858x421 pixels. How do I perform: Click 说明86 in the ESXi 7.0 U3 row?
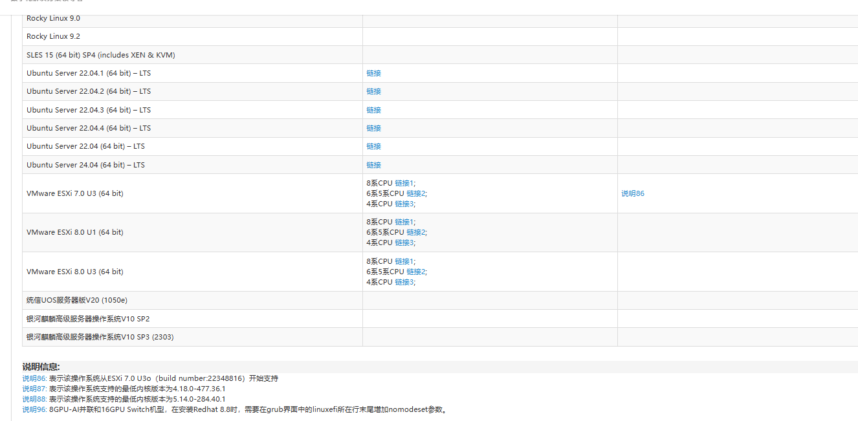[633, 193]
